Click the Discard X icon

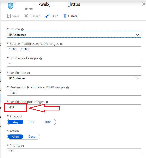pos(26,16)
